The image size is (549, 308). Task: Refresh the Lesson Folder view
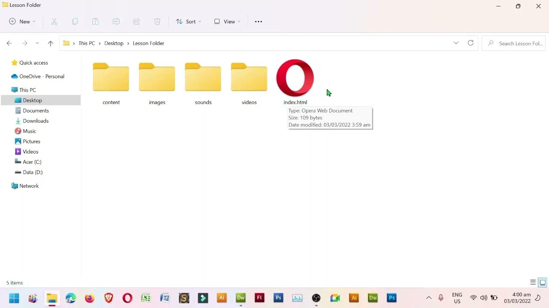tap(471, 43)
